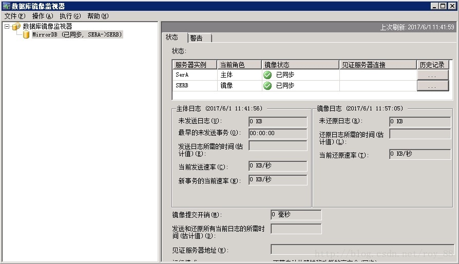459x264 pixels.
Task: Click the 镜像提交开销 0 毫秒 field
Action: tap(296, 215)
